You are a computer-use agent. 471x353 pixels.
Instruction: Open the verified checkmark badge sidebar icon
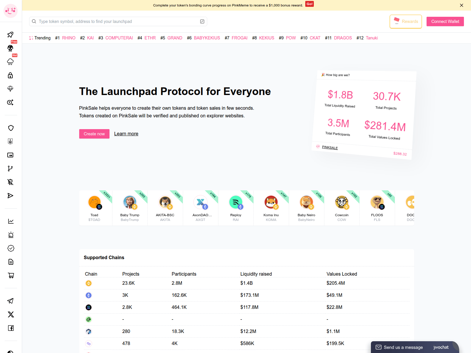click(x=11, y=248)
